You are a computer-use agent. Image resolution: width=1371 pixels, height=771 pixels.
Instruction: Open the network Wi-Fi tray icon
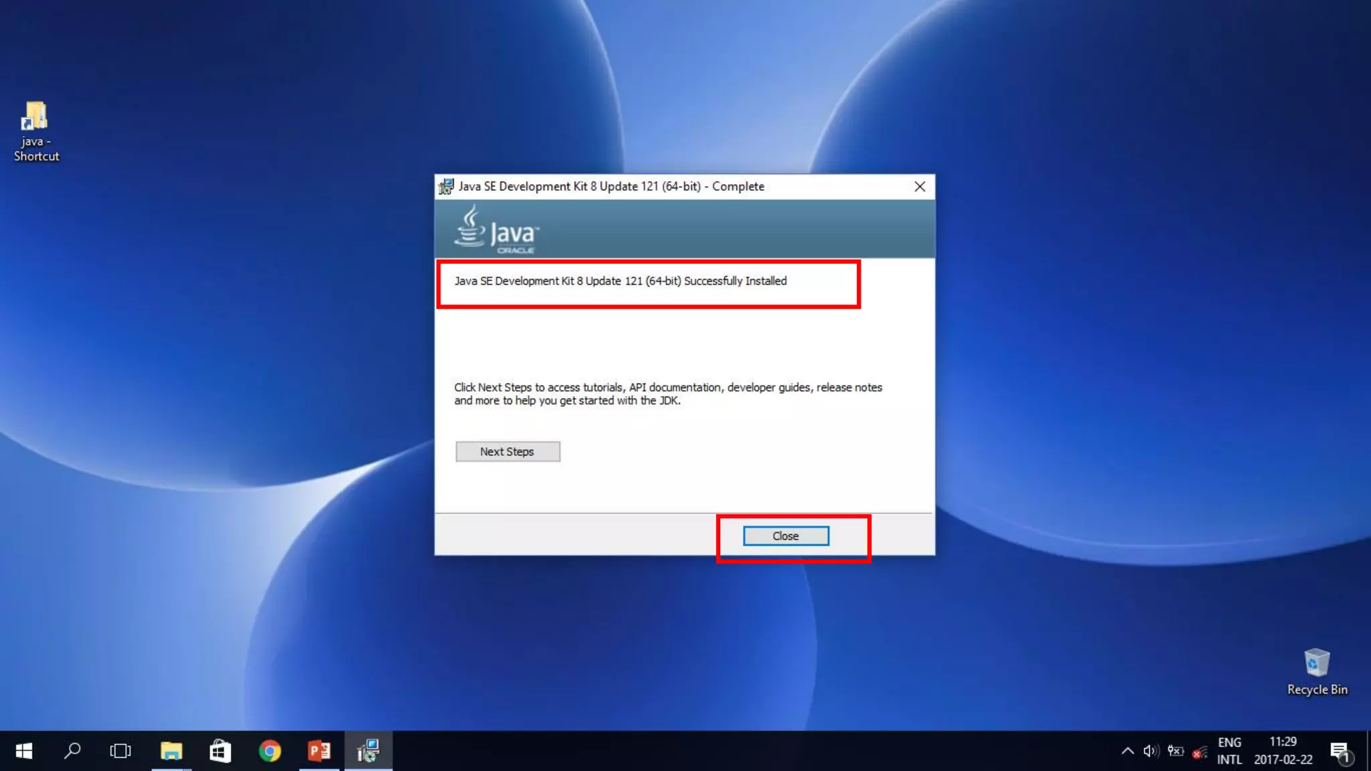1200,752
